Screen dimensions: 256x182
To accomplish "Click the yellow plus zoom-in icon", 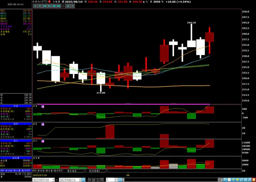I will pyautogui.click(x=238, y=180).
